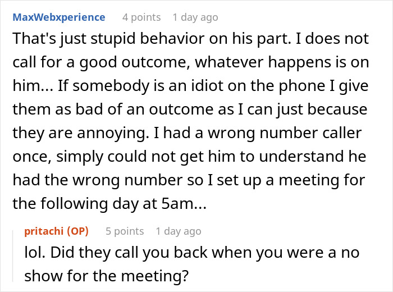This screenshot has height=292, width=393.
Task: Click the "4 points" score label
Action: coord(141,17)
